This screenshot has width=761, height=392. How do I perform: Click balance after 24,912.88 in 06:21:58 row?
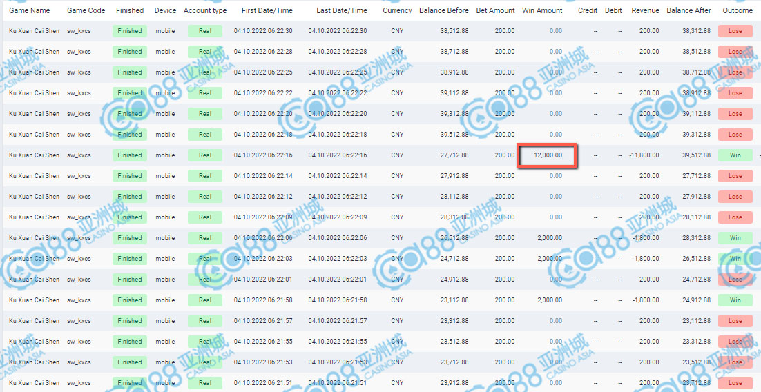coord(697,300)
